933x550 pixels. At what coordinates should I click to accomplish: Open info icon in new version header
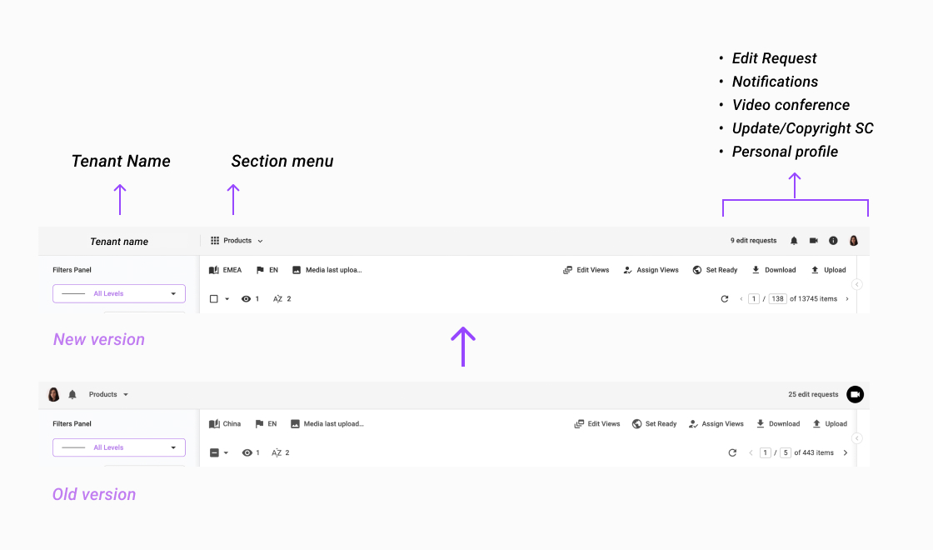833,241
